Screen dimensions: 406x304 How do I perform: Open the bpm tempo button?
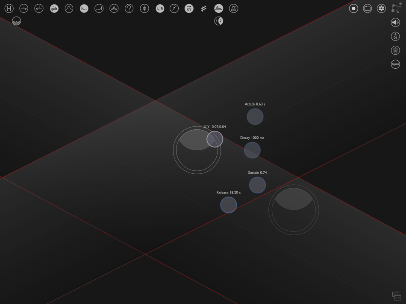395,64
